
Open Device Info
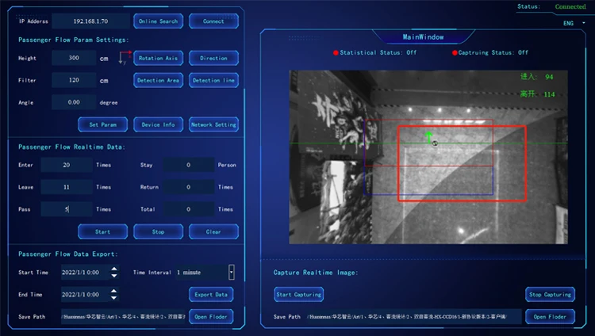[x=158, y=124]
